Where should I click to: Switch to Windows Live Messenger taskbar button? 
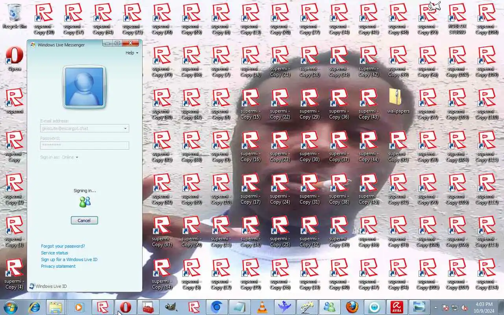[x=329, y=307]
